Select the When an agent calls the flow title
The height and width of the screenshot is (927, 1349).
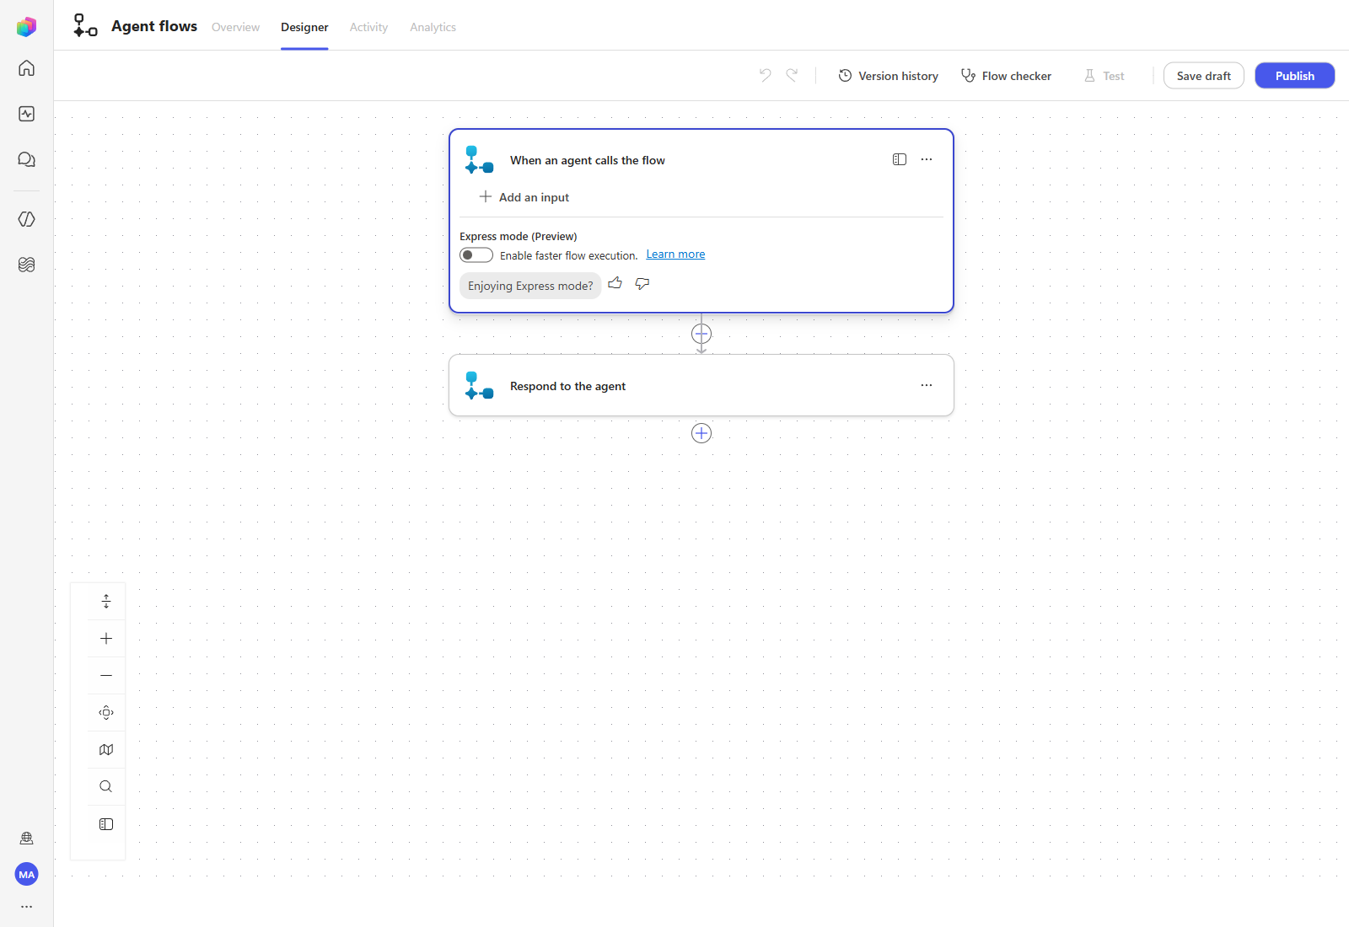[588, 160]
